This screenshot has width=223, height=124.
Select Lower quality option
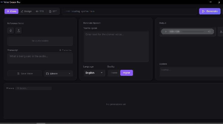[x=114, y=73]
